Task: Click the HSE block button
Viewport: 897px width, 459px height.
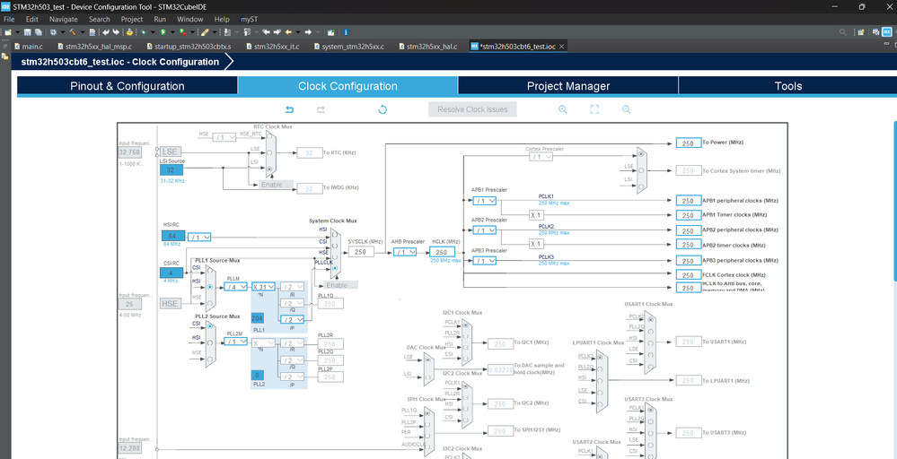Action: pyautogui.click(x=171, y=304)
